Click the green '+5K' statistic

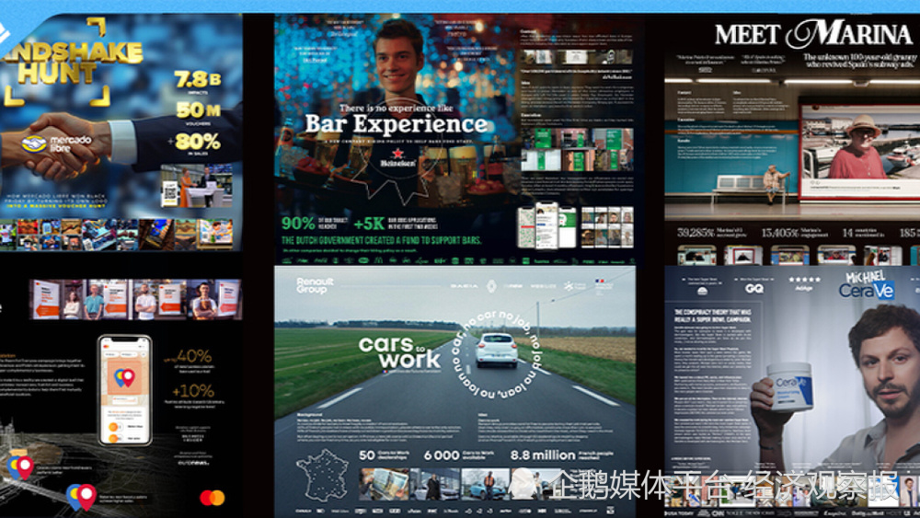[x=369, y=224]
